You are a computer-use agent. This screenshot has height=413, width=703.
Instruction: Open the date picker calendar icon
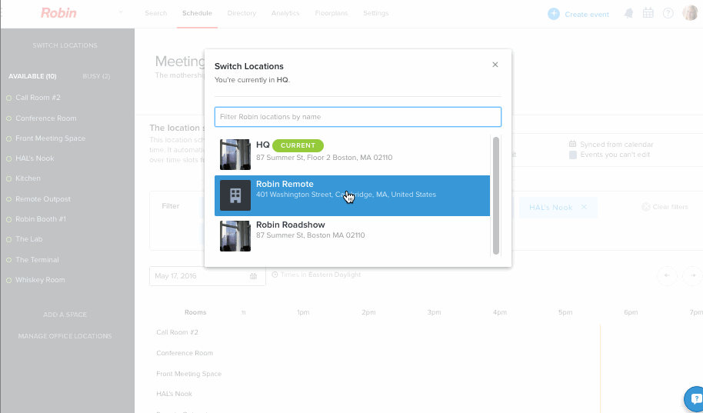(253, 276)
